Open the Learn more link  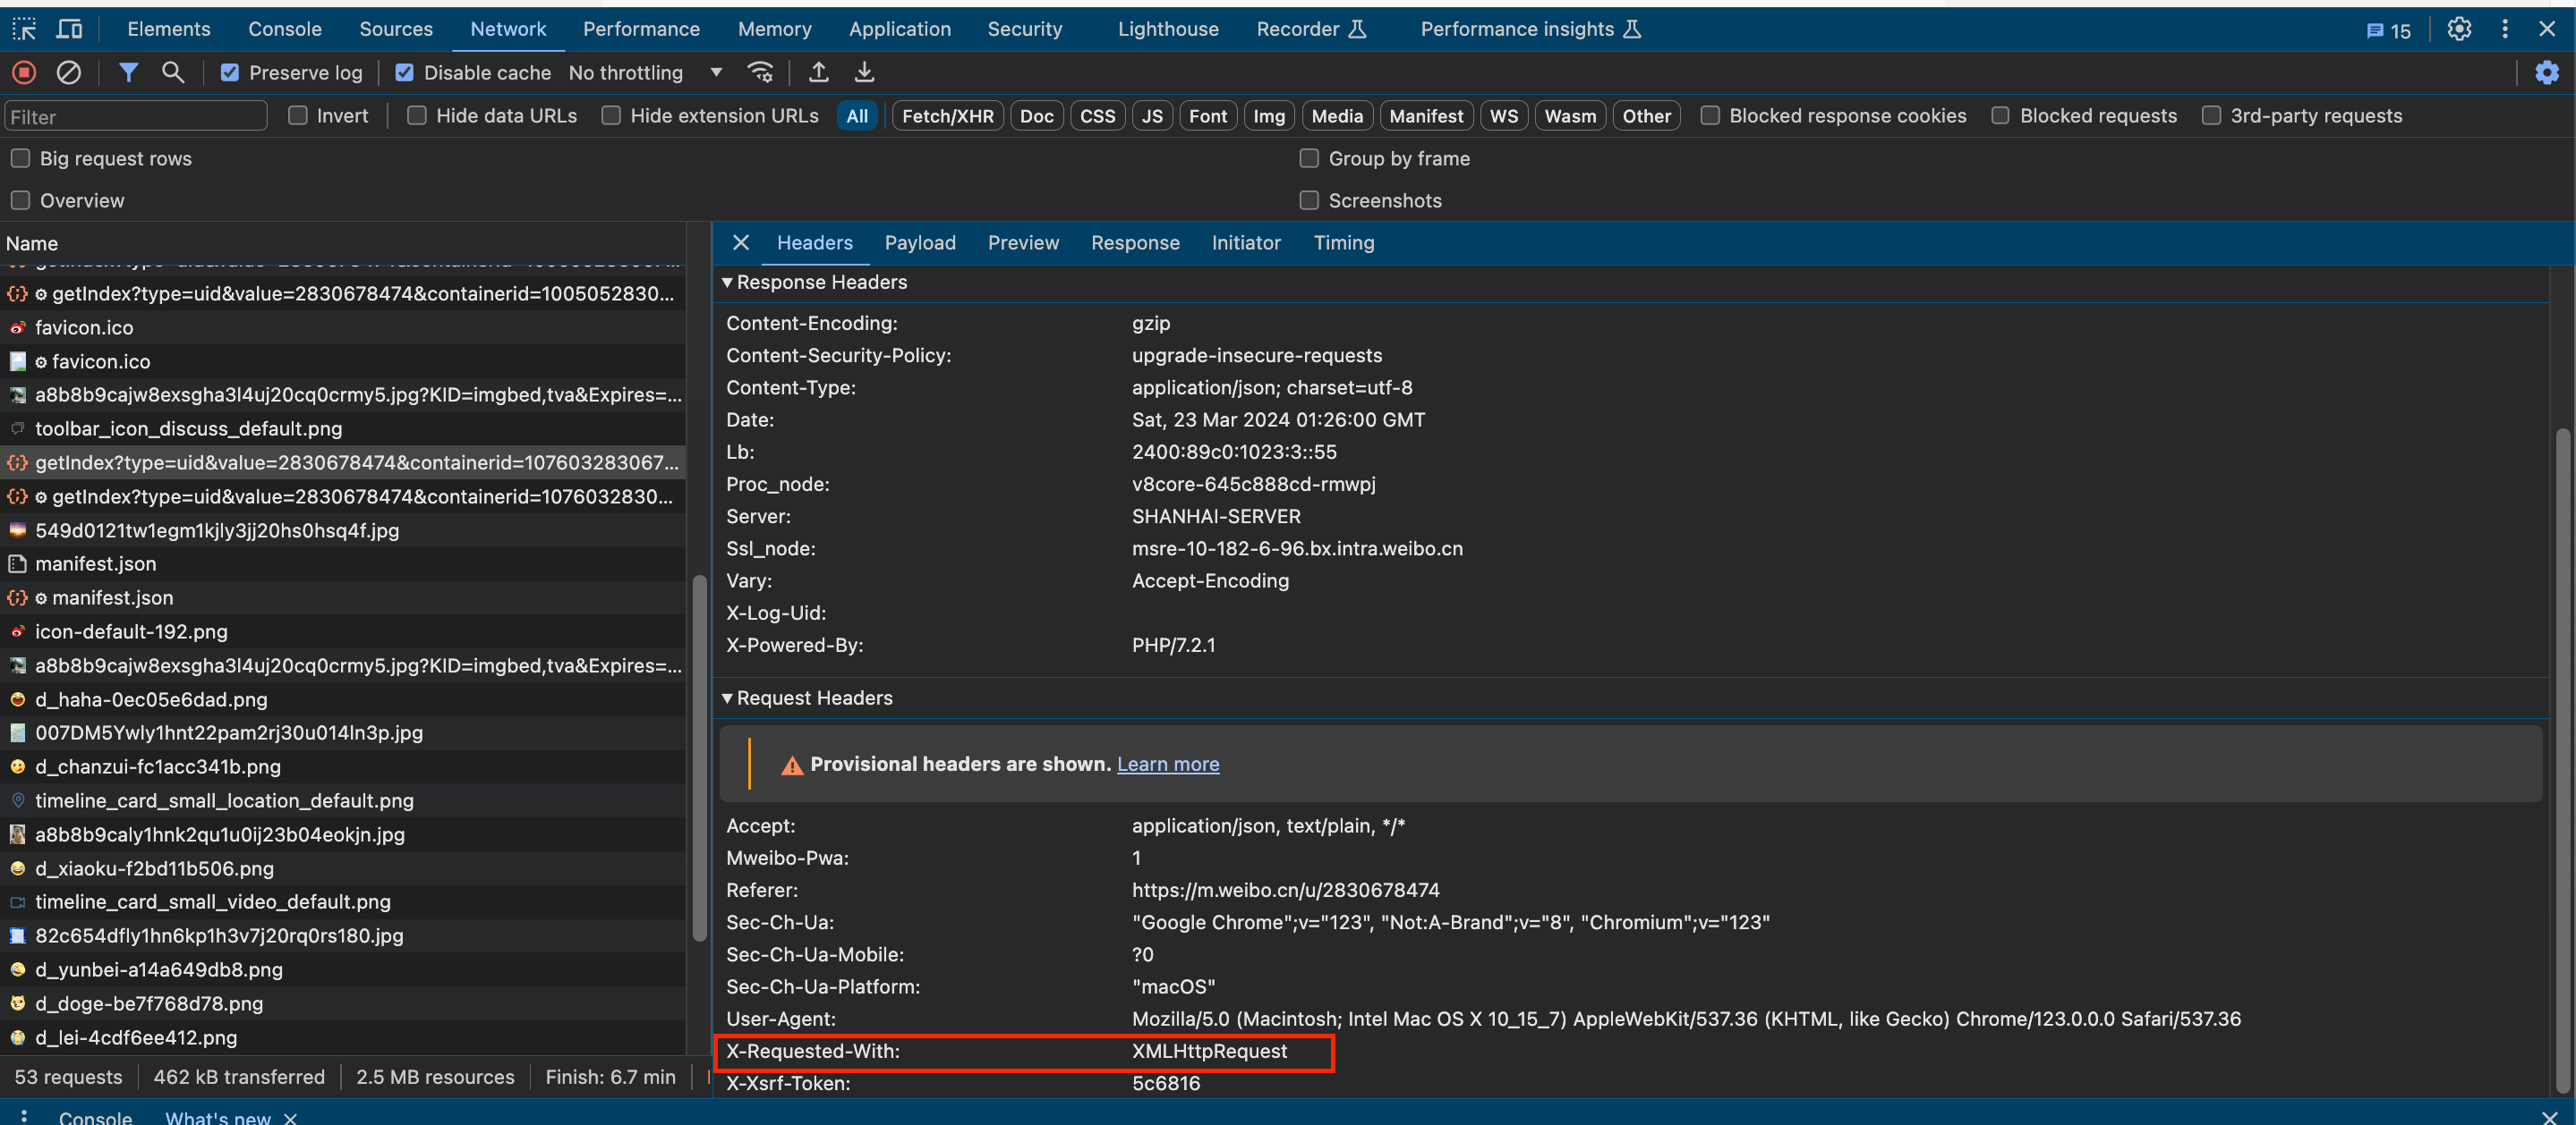tap(1168, 764)
